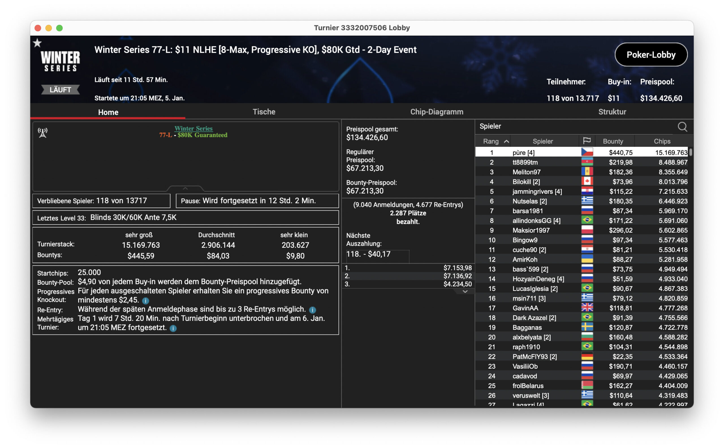The width and height of the screenshot is (724, 448).
Task: Click info icon beside Re-Entry text
Action: [312, 310]
